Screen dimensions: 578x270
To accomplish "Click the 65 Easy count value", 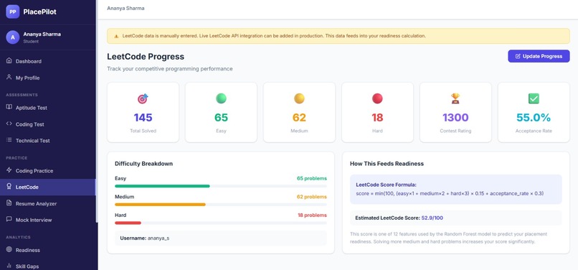I will 221,118.
